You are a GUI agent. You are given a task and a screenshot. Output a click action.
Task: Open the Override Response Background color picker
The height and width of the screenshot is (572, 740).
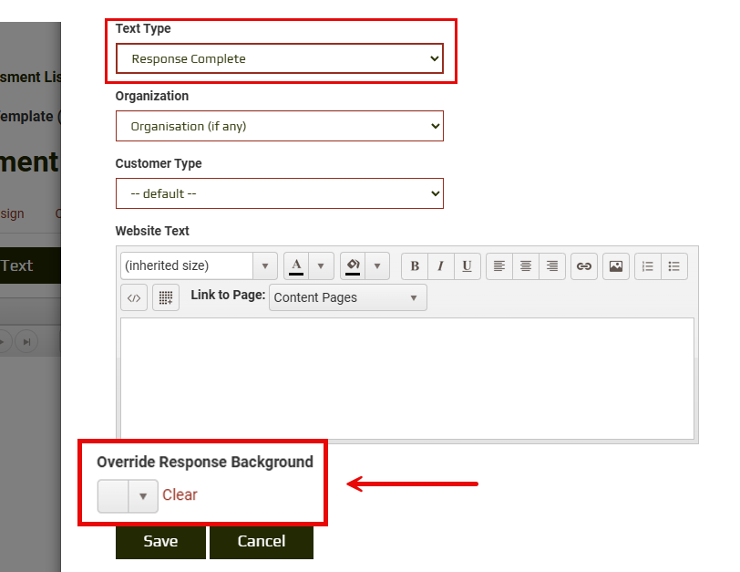point(128,496)
